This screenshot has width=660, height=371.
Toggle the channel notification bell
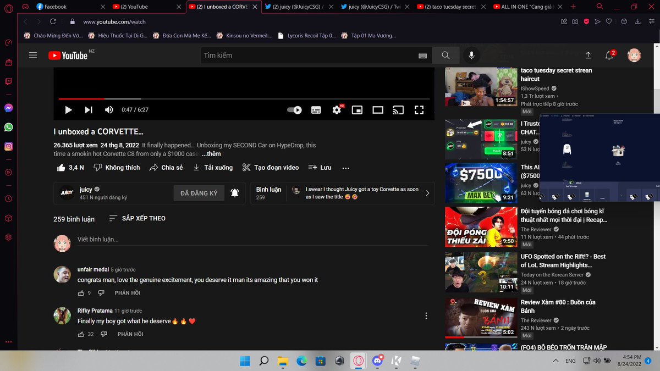pyautogui.click(x=235, y=193)
